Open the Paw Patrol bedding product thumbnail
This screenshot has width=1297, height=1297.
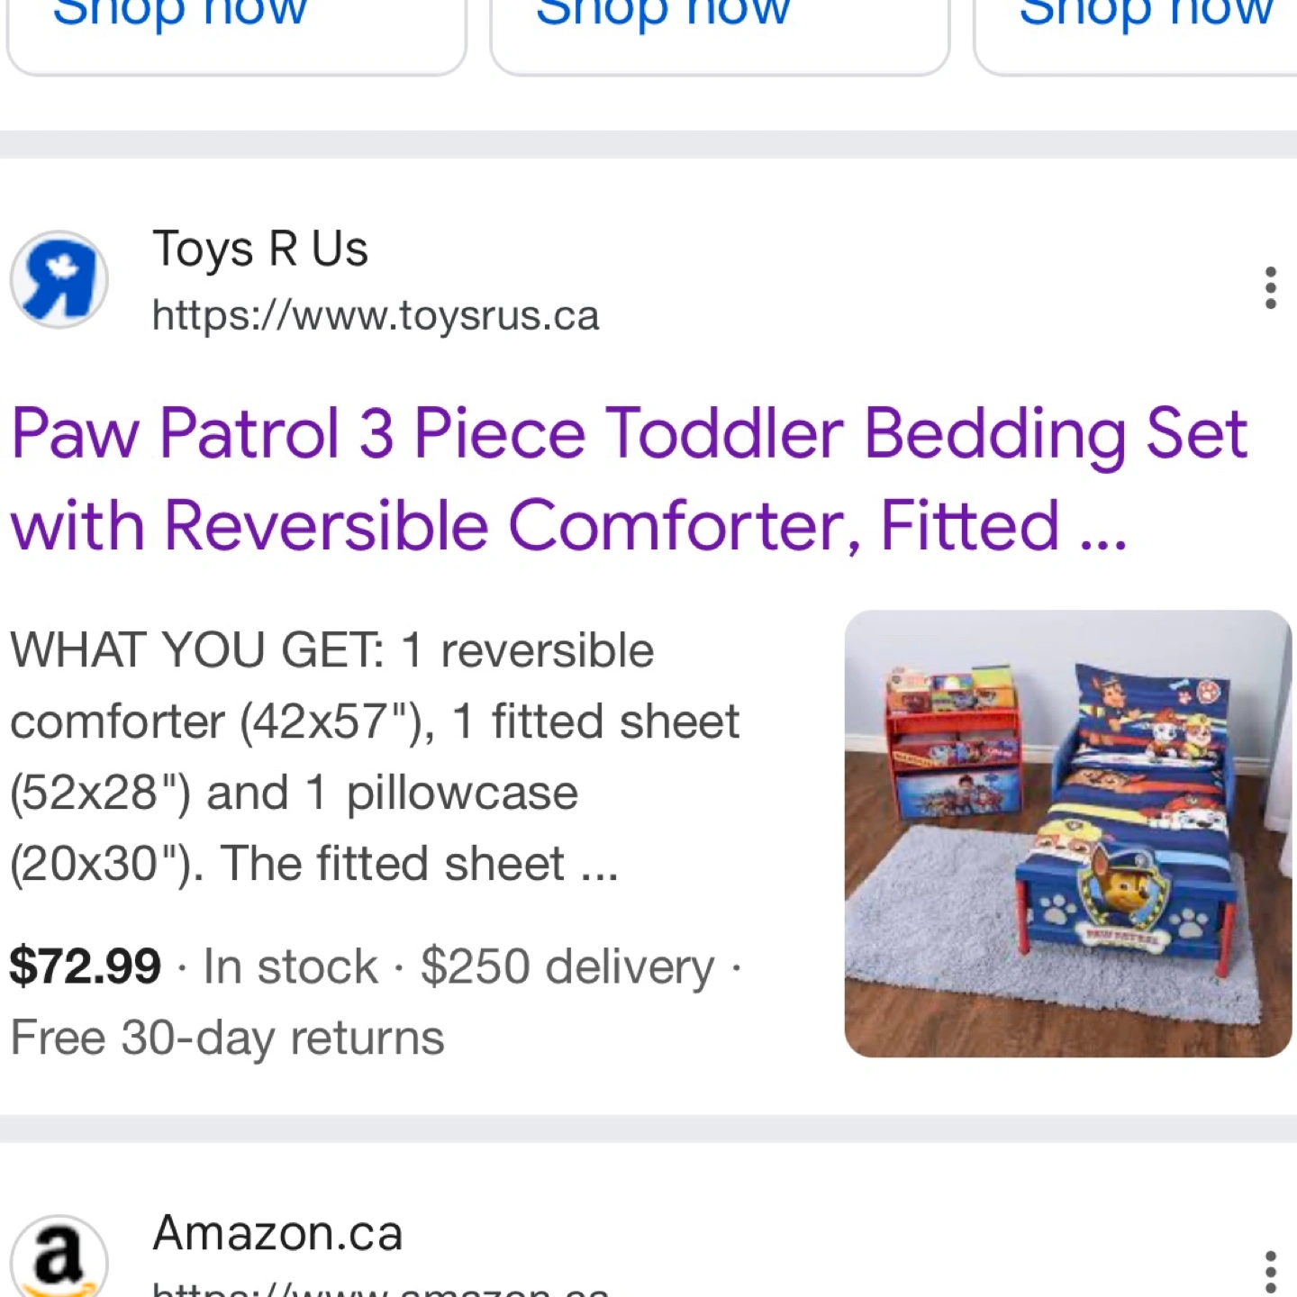(x=1067, y=833)
